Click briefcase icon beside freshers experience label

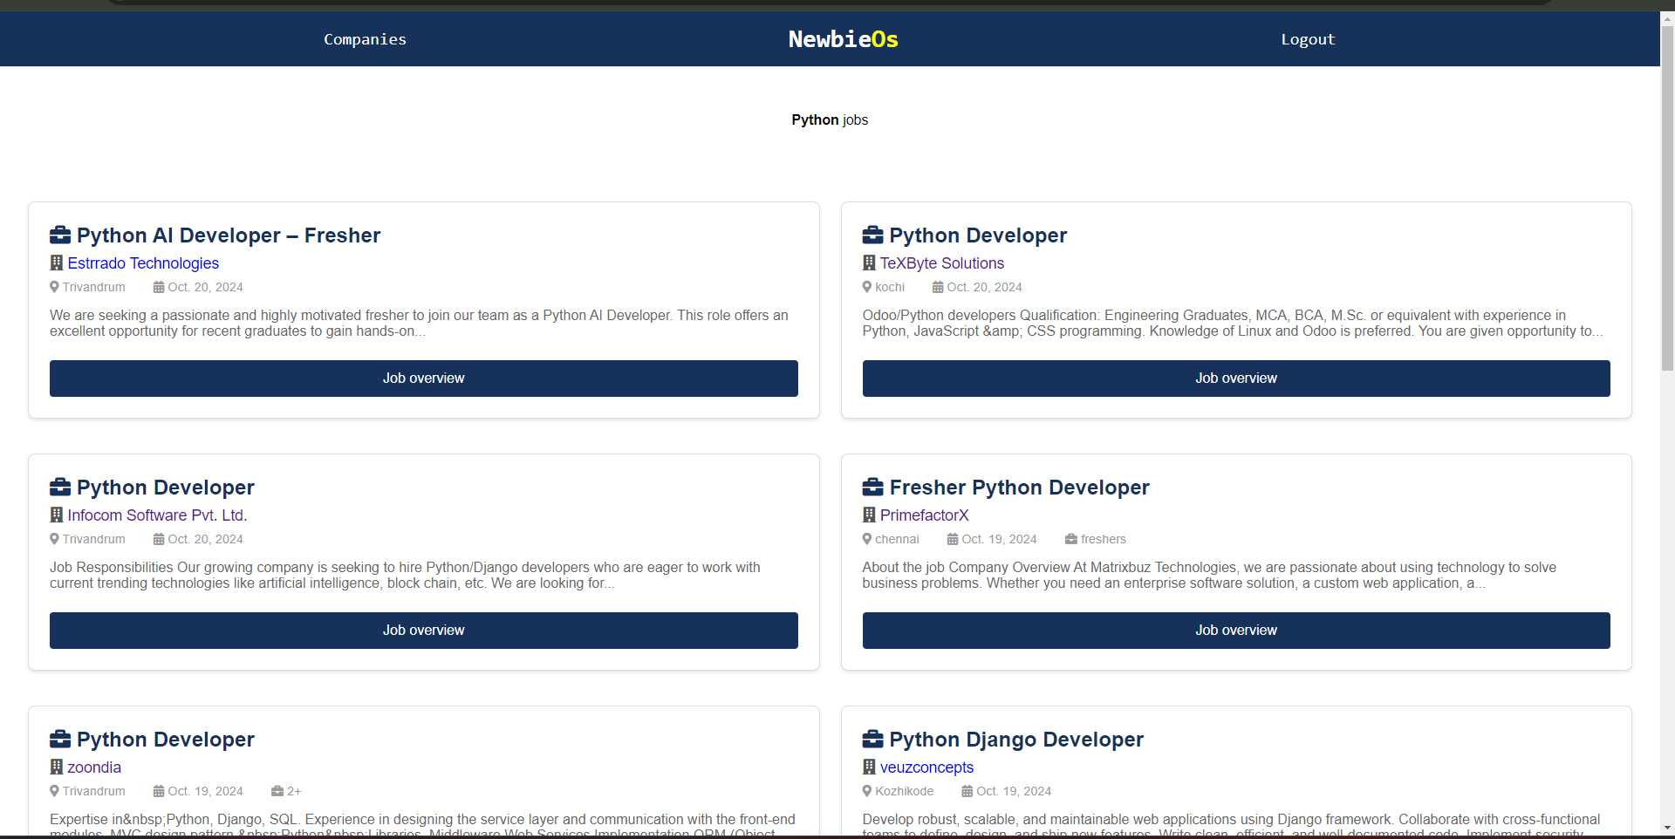[1070, 539]
